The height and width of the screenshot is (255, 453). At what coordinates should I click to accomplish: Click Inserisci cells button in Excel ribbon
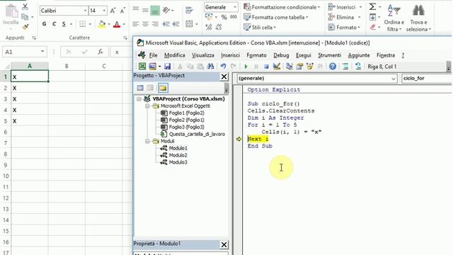tap(345, 7)
